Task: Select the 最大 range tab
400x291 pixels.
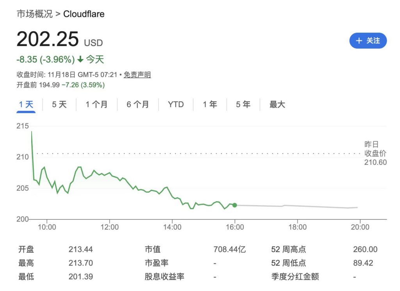Action: (277, 104)
